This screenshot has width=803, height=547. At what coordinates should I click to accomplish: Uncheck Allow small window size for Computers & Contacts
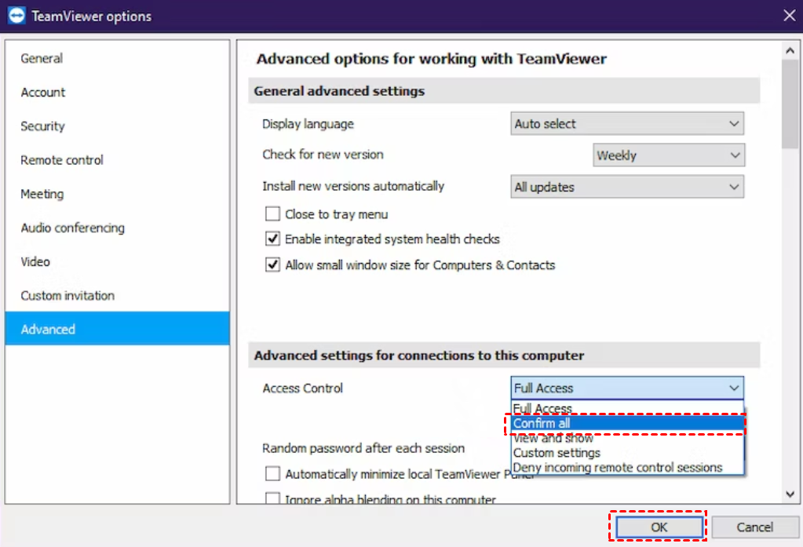point(272,264)
